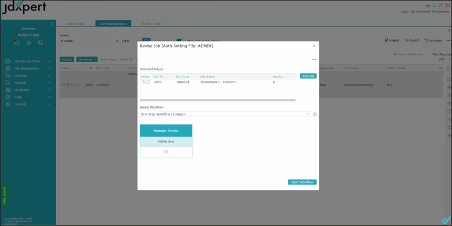452x226 pixels.
Task: Open the job document icon in Action column
Action: tap(143, 82)
